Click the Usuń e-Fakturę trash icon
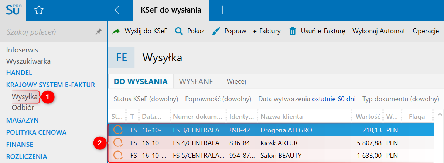Screen dimensions: 444x163 (293, 31)
